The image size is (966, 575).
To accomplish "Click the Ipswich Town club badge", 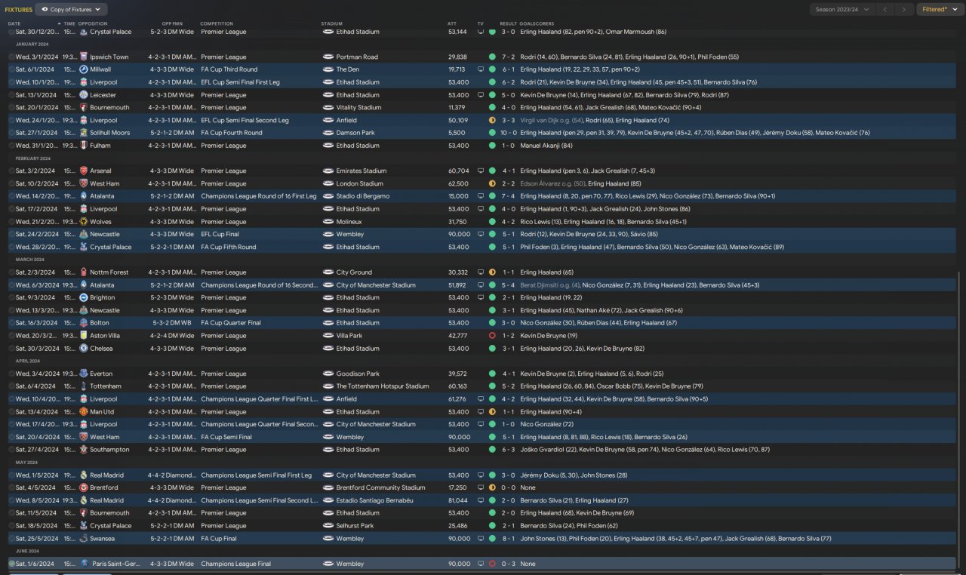I will [x=83, y=57].
